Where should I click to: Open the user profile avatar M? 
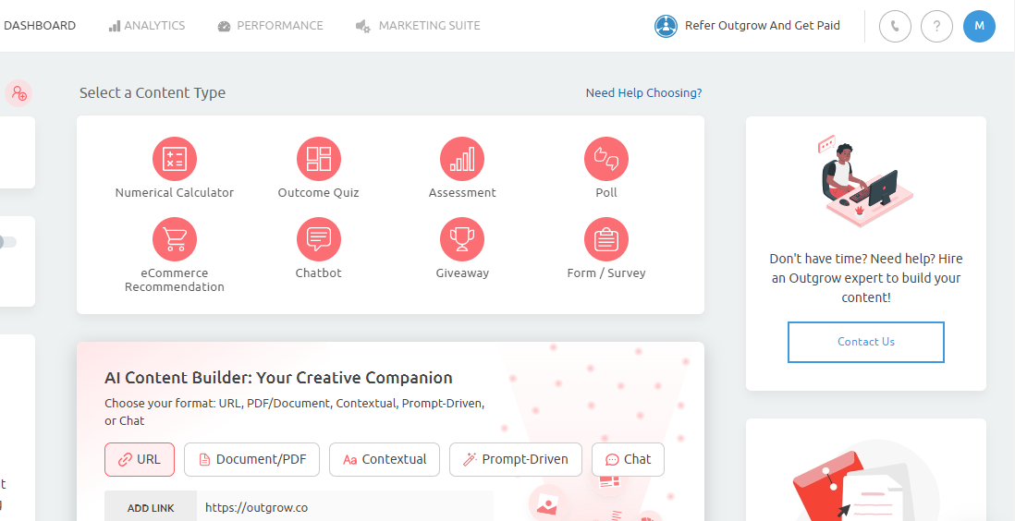pyautogui.click(x=979, y=26)
